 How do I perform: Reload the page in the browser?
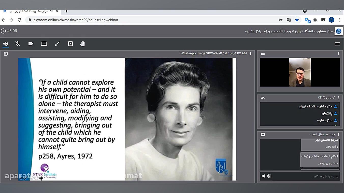point(20,20)
